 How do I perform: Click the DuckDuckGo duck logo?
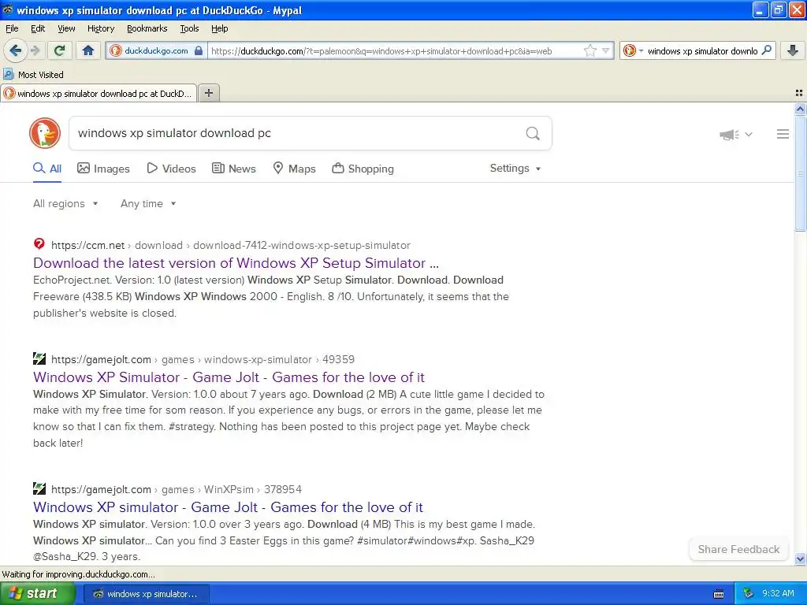pyautogui.click(x=45, y=133)
